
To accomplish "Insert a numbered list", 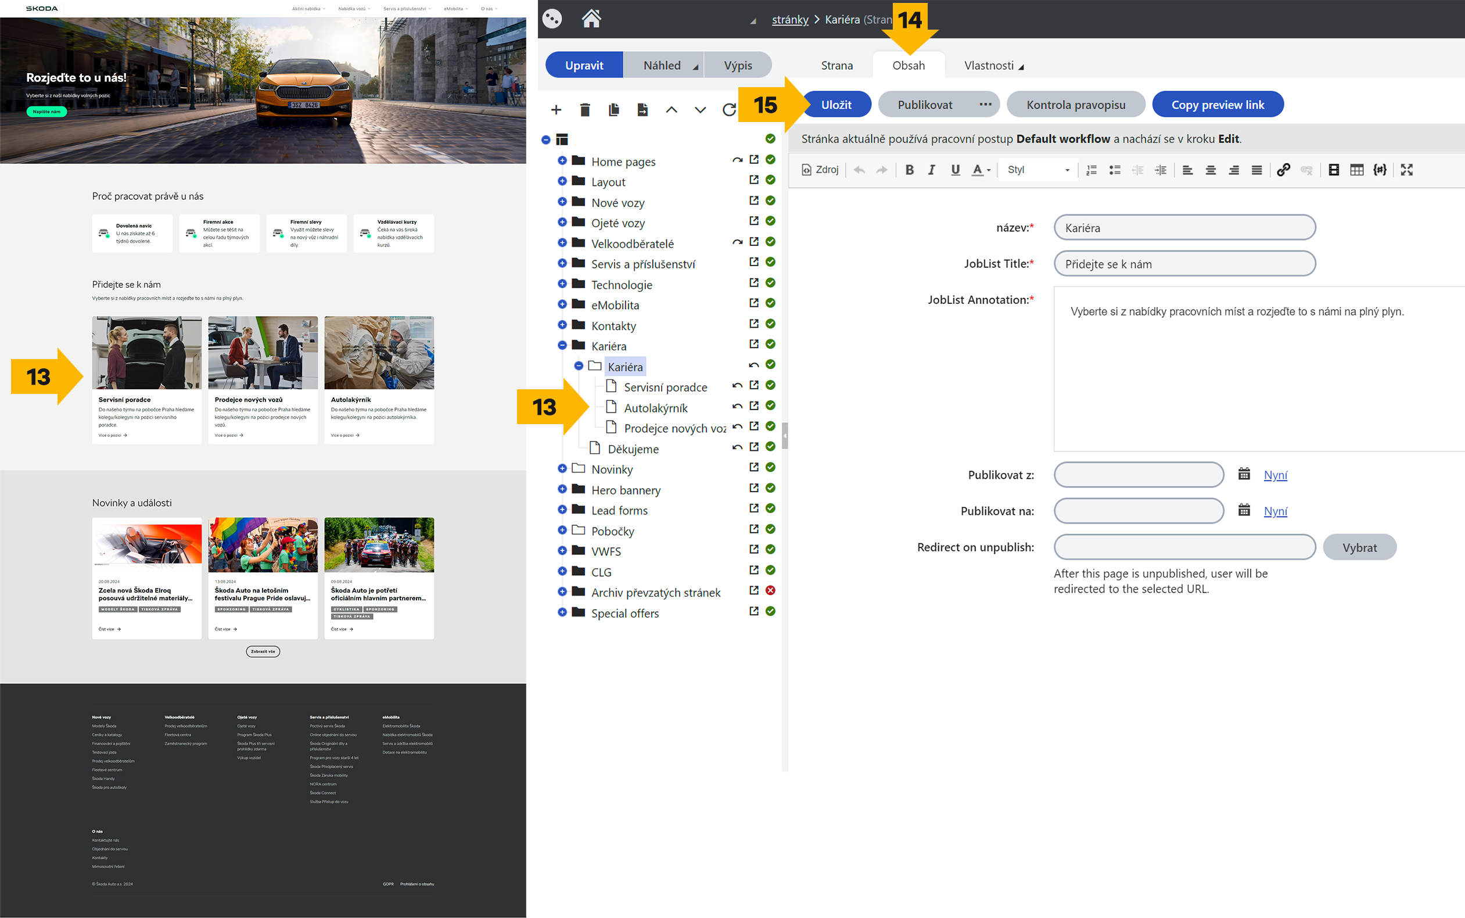I will coord(1091,170).
